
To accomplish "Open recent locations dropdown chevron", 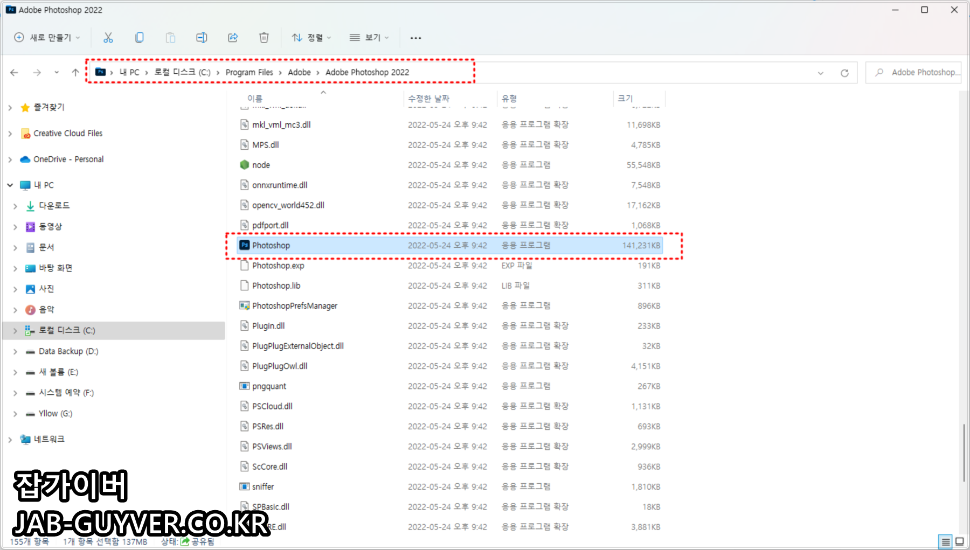I will tap(57, 72).
